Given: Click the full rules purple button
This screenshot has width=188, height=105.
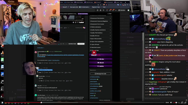Looking at the screenshot, I should 100,59.
